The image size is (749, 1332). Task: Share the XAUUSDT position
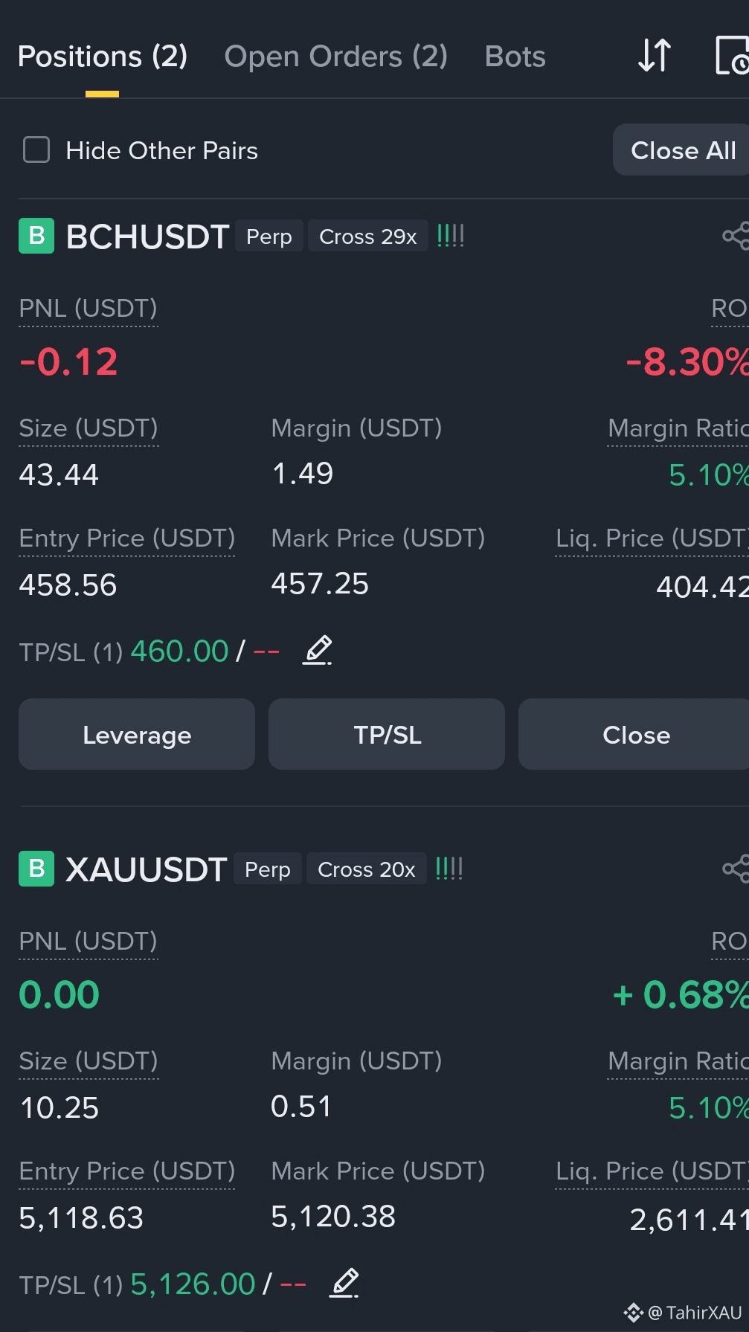[736, 869]
